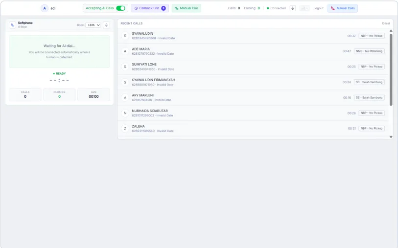Click the Softphone phone icon
398x248 pixels.
pos(12,25)
